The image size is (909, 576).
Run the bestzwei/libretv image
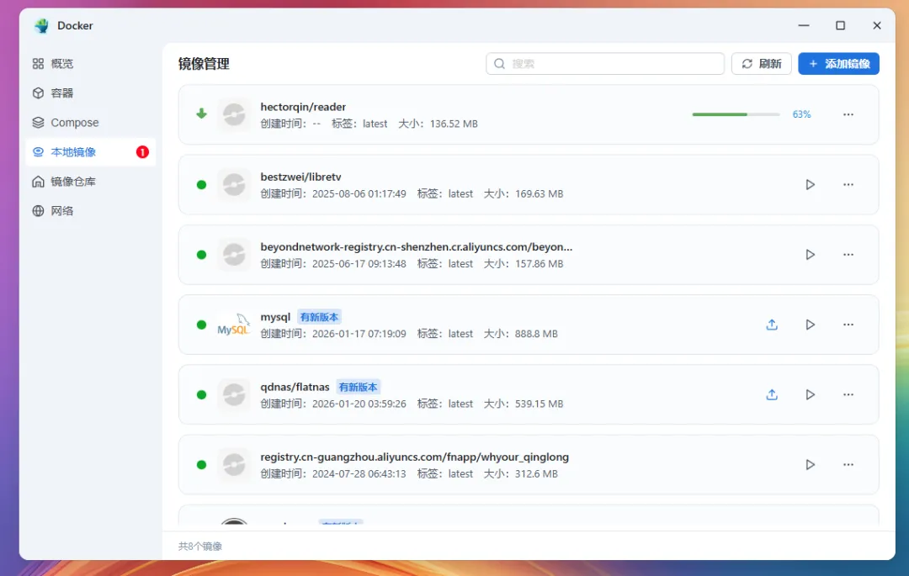click(810, 185)
